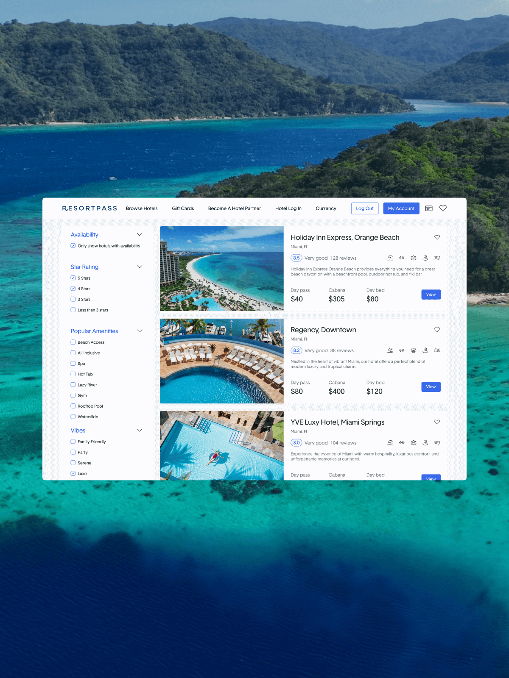Click the 128 reviews text
The height and width of the screenshot is (678, 509).
tap(343, 258)
